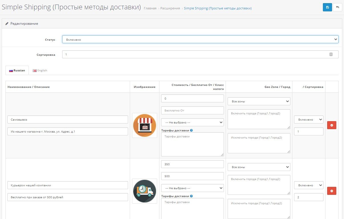Open the Включено status dropdown for Самовывоз
The width and height of the screenshot is (344, 219).
tap(309, 119)
